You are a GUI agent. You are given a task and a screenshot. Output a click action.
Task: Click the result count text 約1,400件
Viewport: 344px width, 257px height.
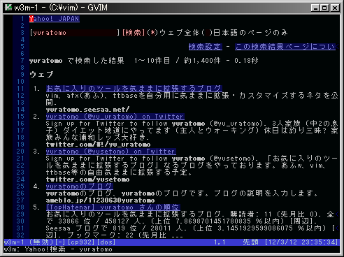202,61
